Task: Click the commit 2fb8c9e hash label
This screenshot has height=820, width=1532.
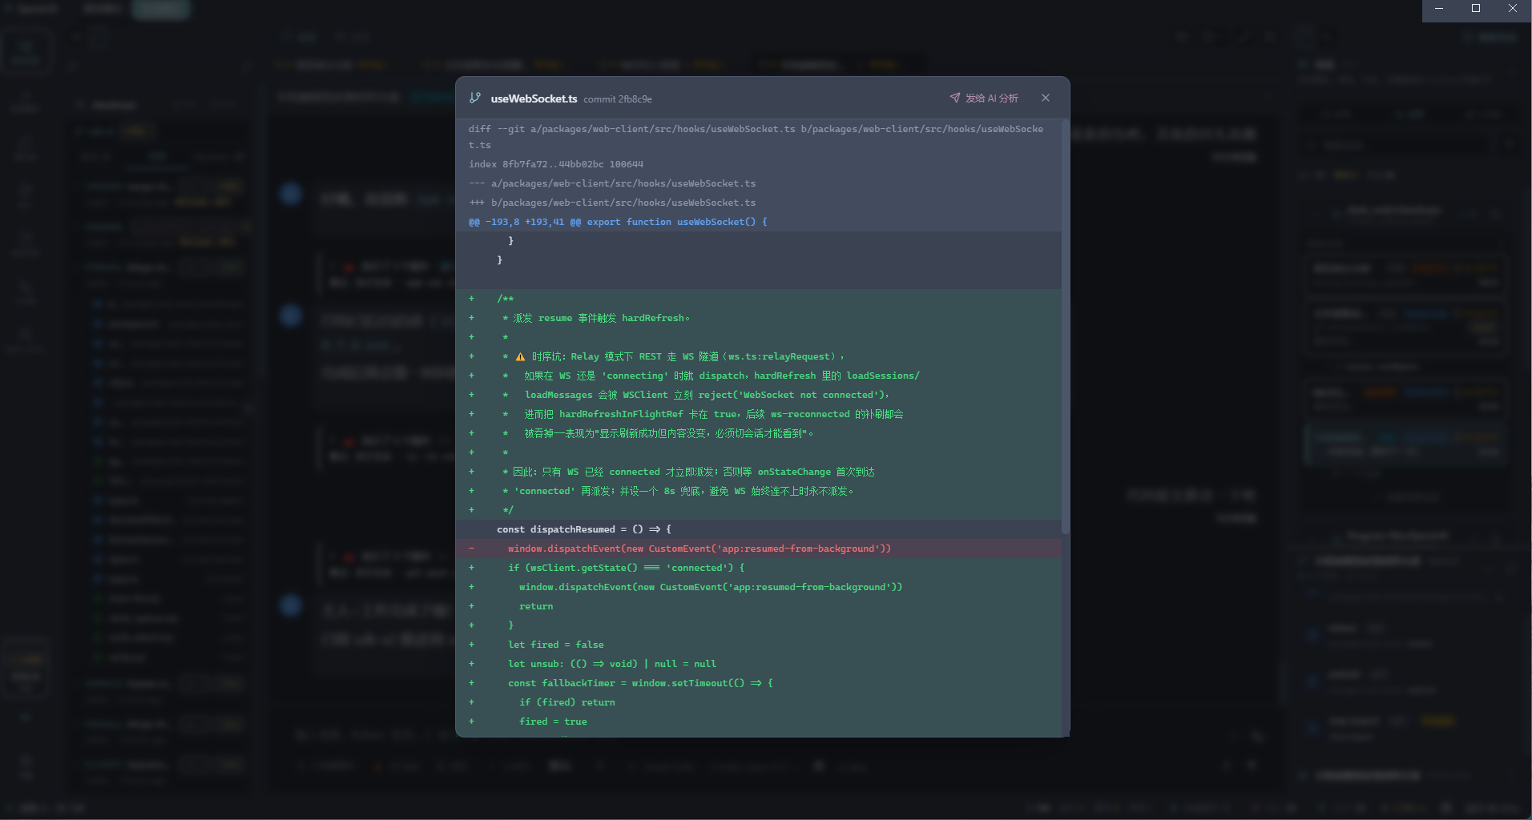Action: [617, 99]
